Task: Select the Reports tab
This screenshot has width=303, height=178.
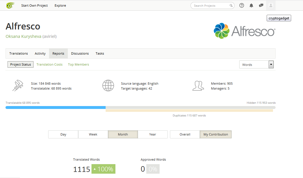Action: (58, 53)
